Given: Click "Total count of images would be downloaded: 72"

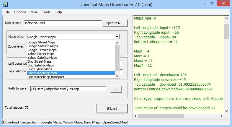Looking at the screenshot, I should tap(175, 108).
